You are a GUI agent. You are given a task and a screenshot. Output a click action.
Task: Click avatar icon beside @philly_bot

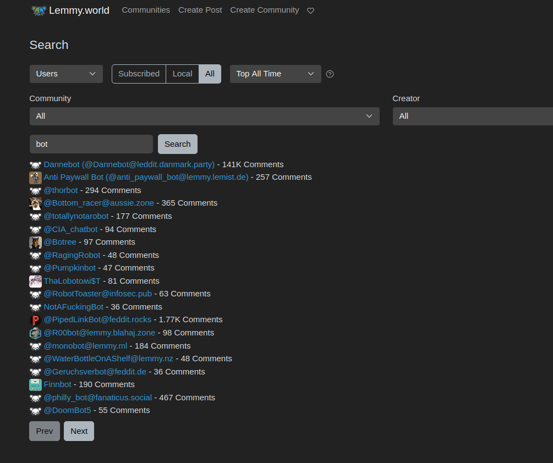(35, 398)
